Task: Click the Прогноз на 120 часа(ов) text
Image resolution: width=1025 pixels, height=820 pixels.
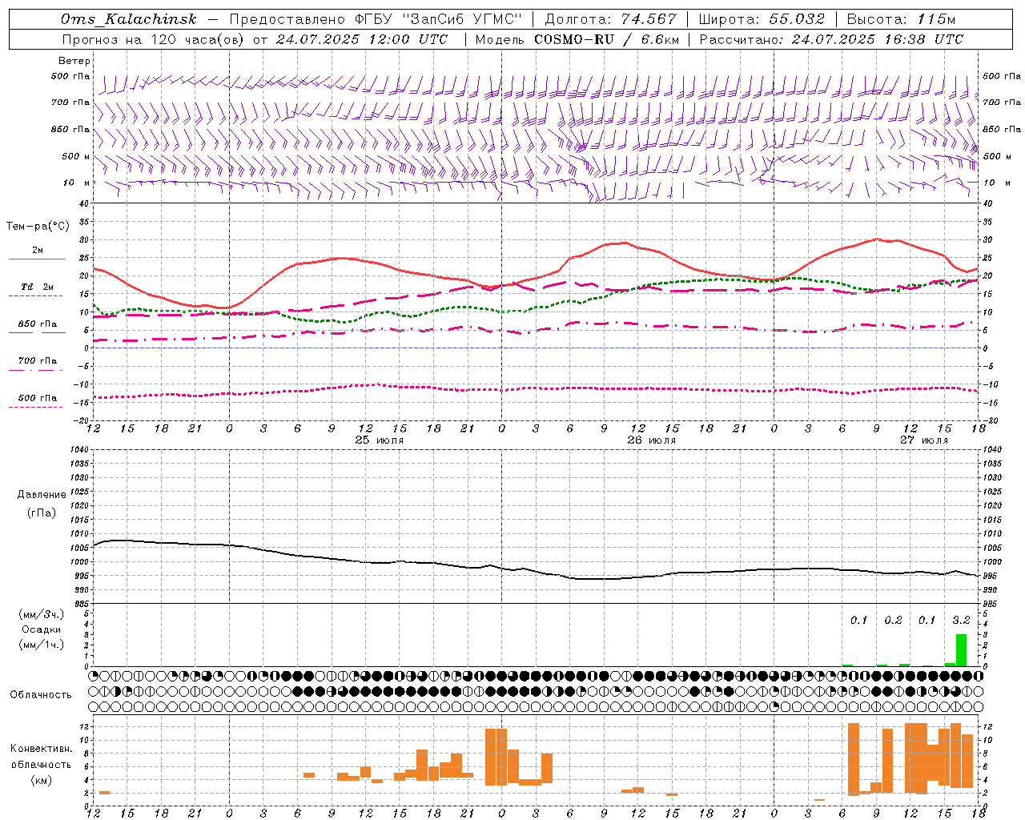Action: 153,39
